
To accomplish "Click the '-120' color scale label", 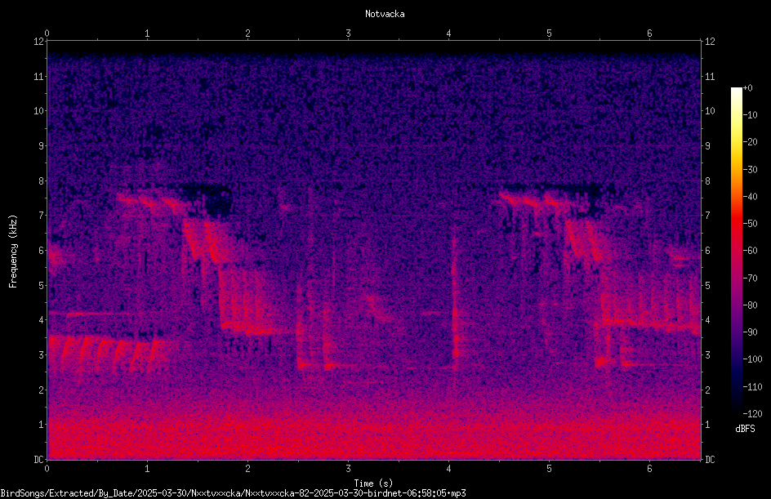I will coord(752,413).
